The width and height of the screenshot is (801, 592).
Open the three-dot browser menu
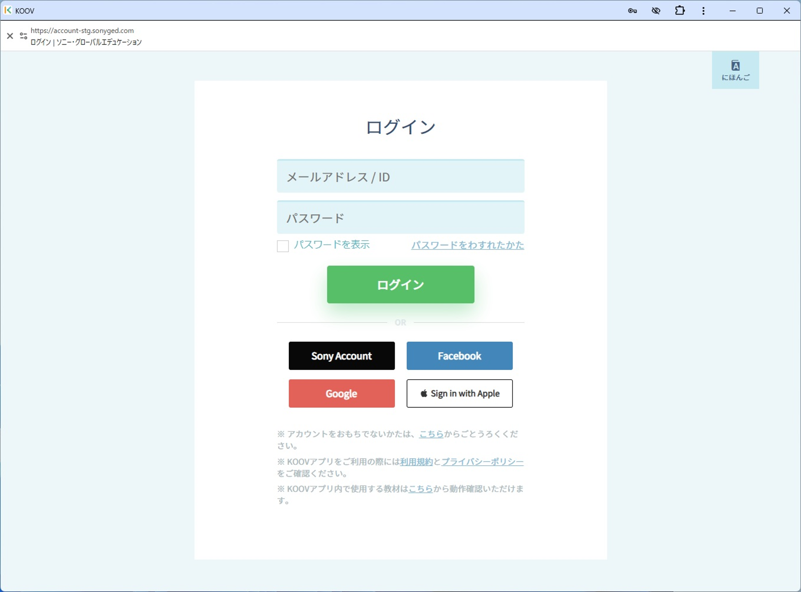point(704,10)
